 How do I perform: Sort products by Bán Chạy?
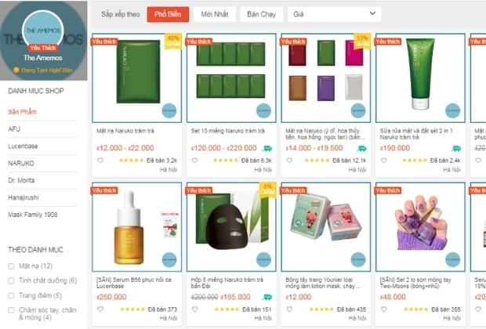[261, 14]
